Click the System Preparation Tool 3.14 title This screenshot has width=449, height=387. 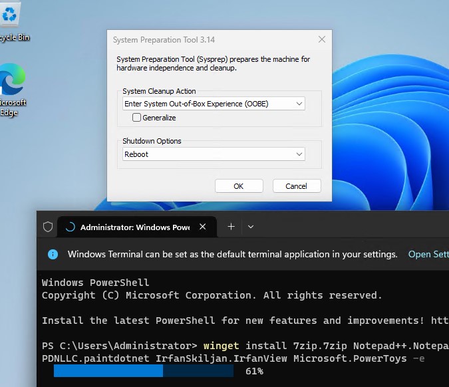pos(164,40)
